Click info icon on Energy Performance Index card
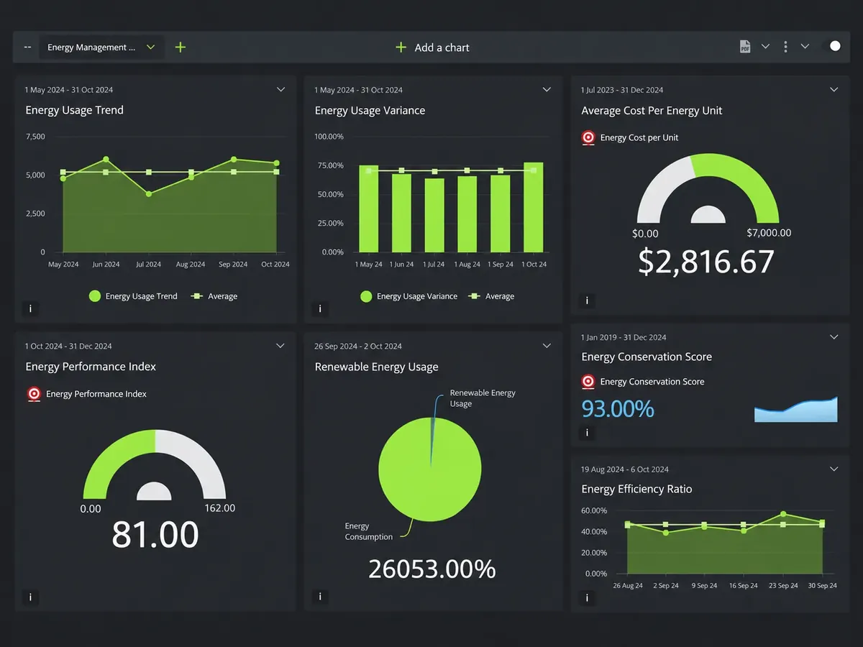The height and width of the screenshot is (647, 863). click(30, 597)
